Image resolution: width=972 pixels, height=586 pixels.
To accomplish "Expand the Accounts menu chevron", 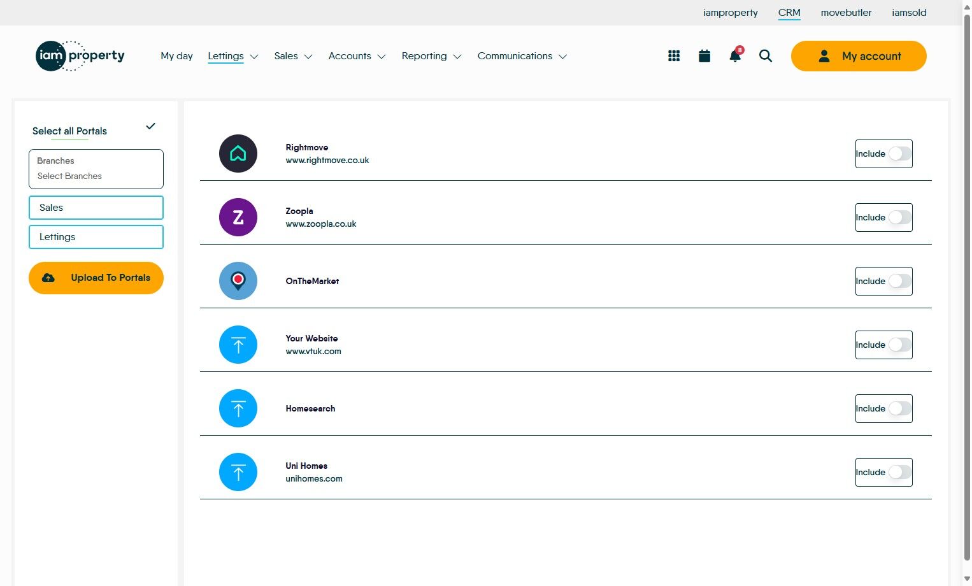I will point(382,57).
